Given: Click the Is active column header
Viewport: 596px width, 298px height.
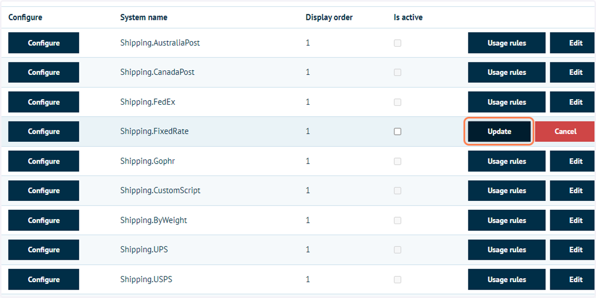Looking at the screenshot, I should tap(408, 17).
